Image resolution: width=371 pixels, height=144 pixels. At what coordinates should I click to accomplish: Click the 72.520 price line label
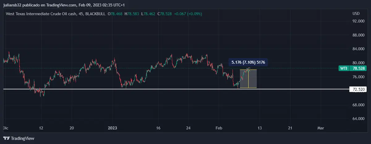point(358,90)
